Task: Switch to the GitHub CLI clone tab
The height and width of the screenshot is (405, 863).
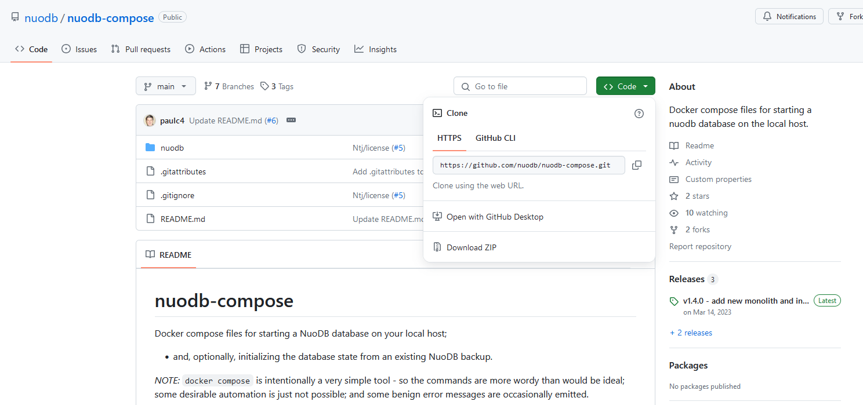Action: 495,138
